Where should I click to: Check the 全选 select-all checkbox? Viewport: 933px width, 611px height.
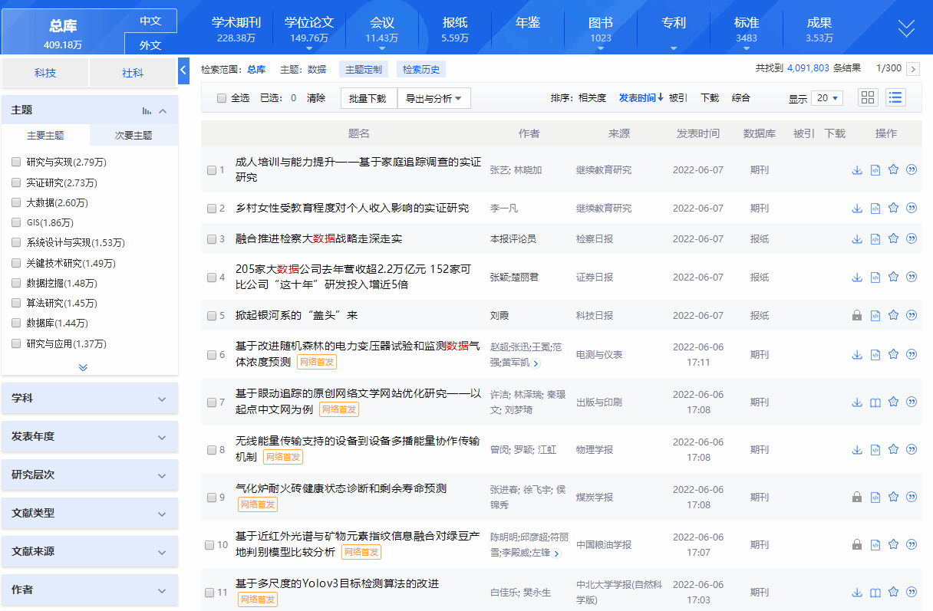(222, 98)
